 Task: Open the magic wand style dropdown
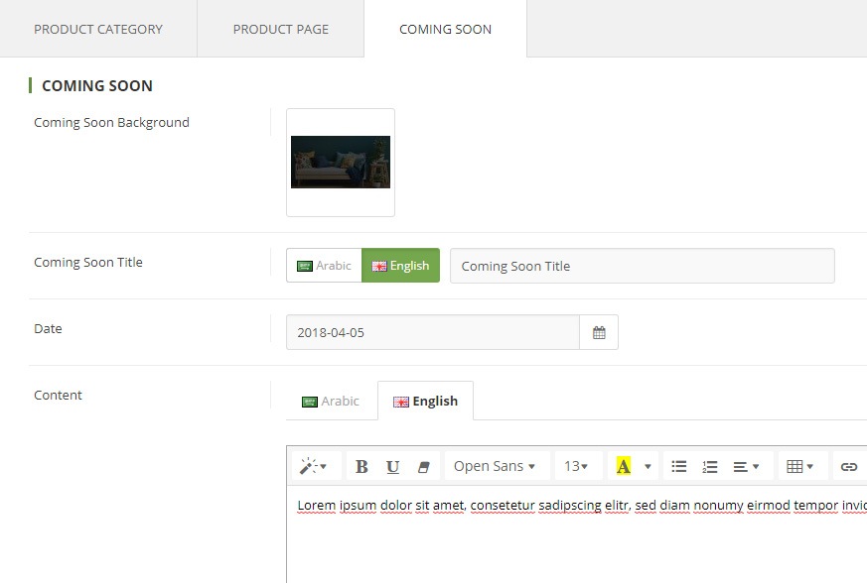pos(314,467)
